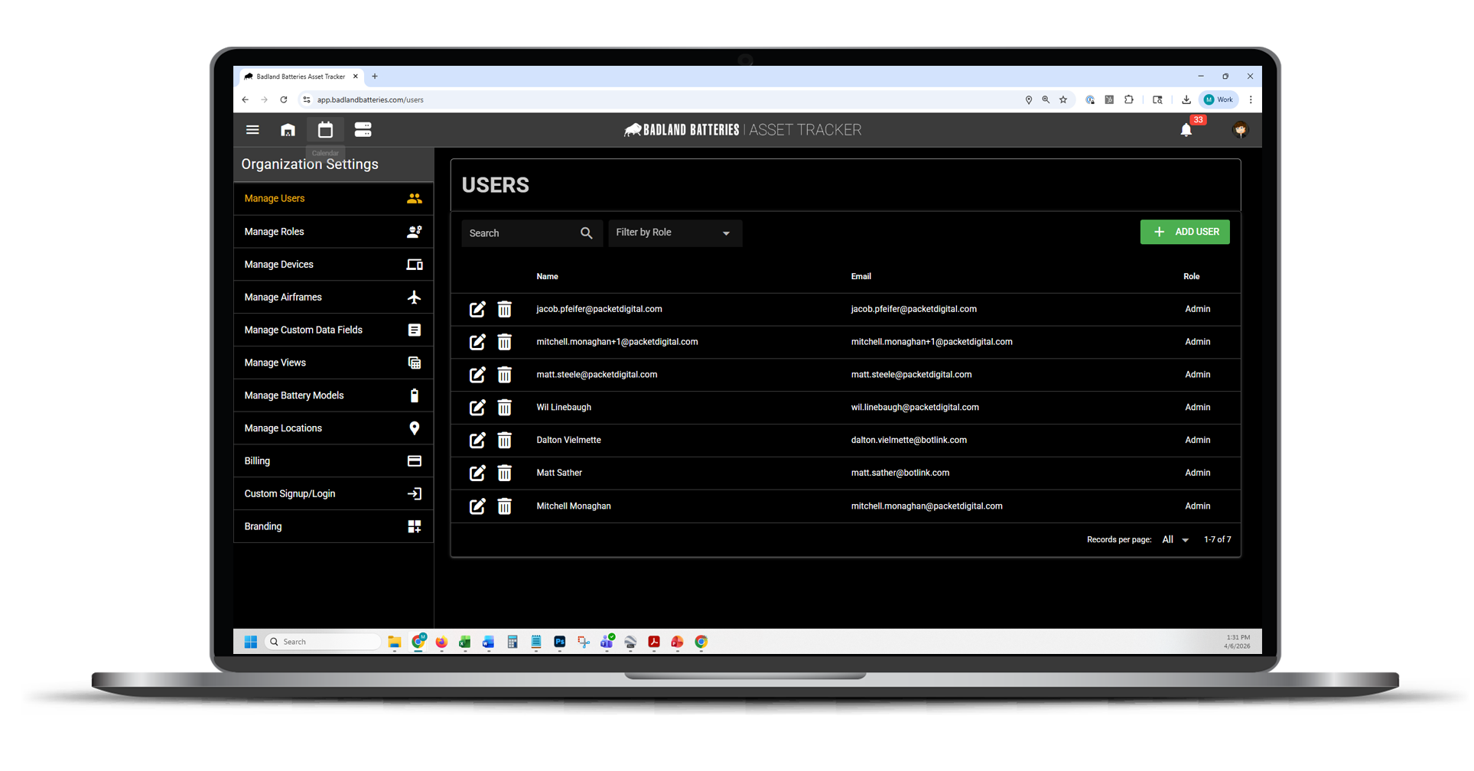This screenshot has height=771, width=1474.
Task: Sort by the Email column header
Action: click(861, 277)
